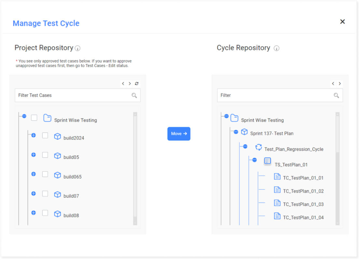Select Sprint 137- Test Plan label
The height and width of the screenshot is (260, 360).
point(272,134)
